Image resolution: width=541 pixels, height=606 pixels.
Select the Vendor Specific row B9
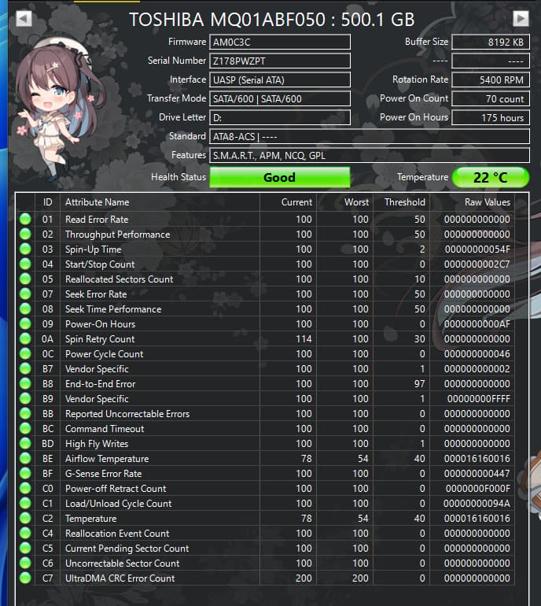pos(267,399)
